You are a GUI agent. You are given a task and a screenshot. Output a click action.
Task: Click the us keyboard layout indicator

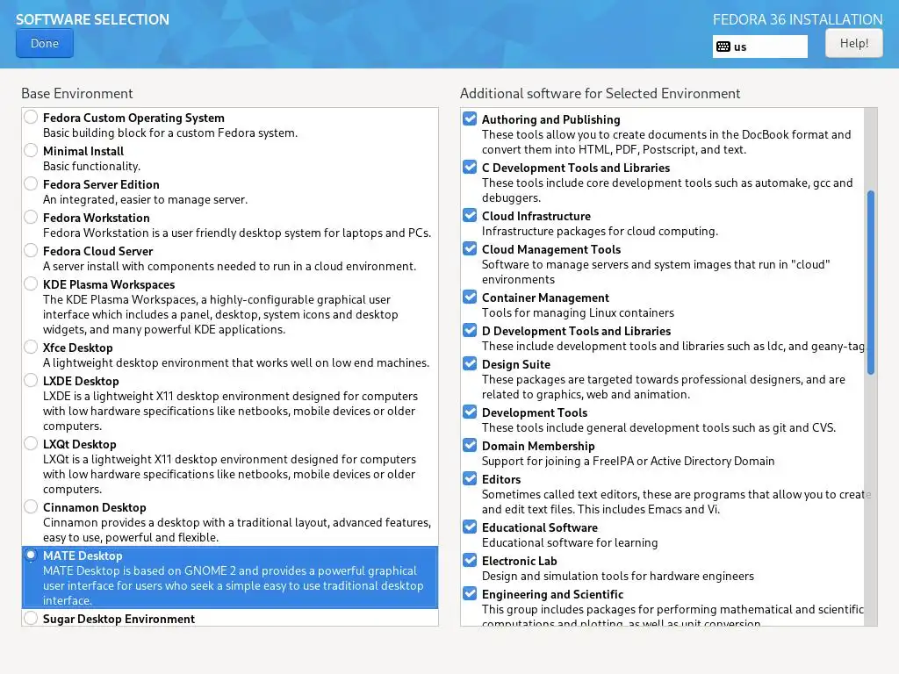pos(759,47)
